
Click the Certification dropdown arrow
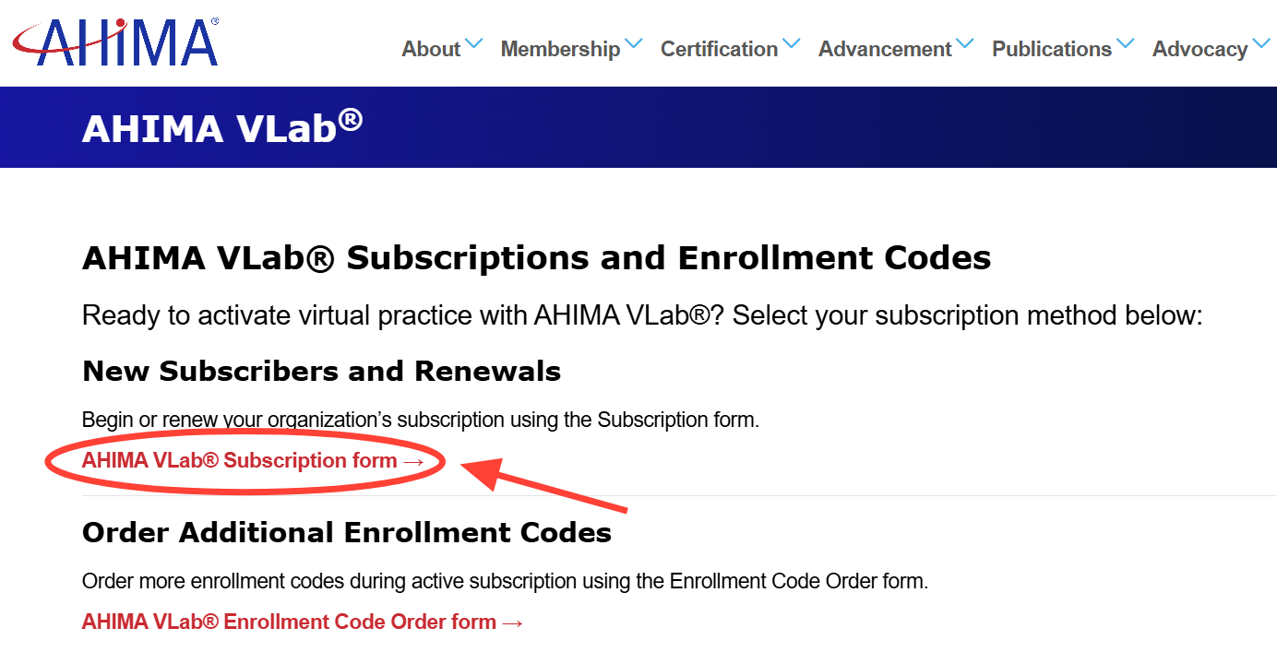[792, 44]
